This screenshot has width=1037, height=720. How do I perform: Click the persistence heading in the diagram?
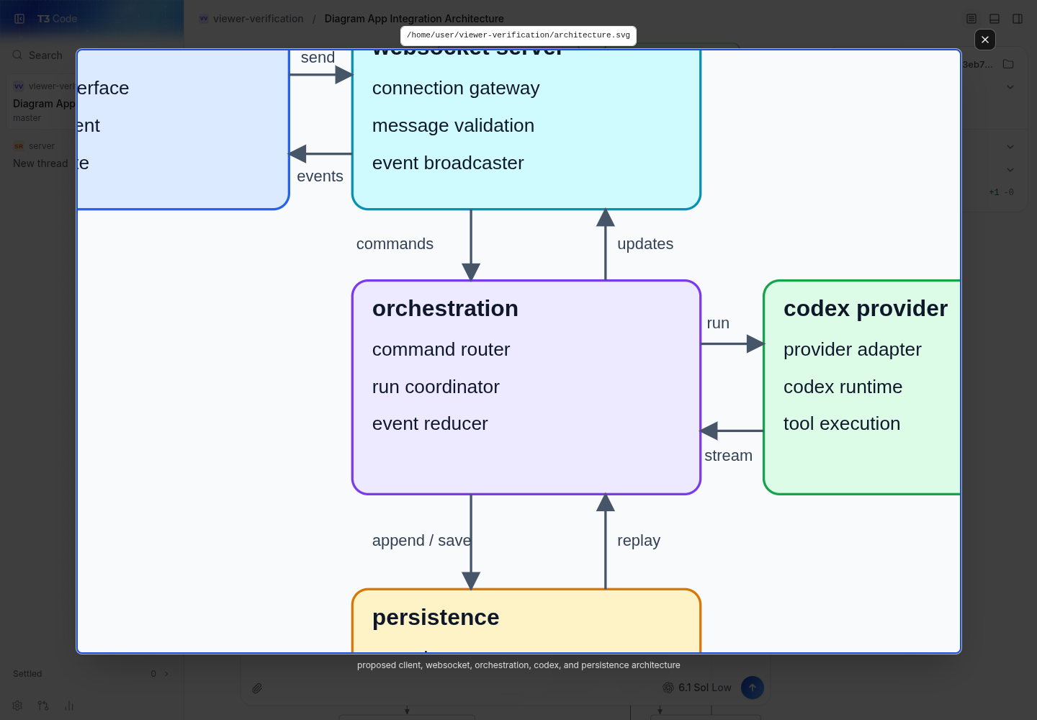[436, 618]
